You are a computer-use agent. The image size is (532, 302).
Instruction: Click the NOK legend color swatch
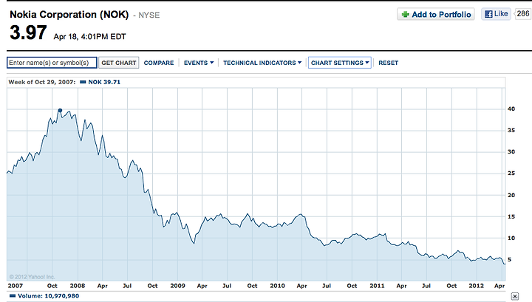click(x=83, y=82)
